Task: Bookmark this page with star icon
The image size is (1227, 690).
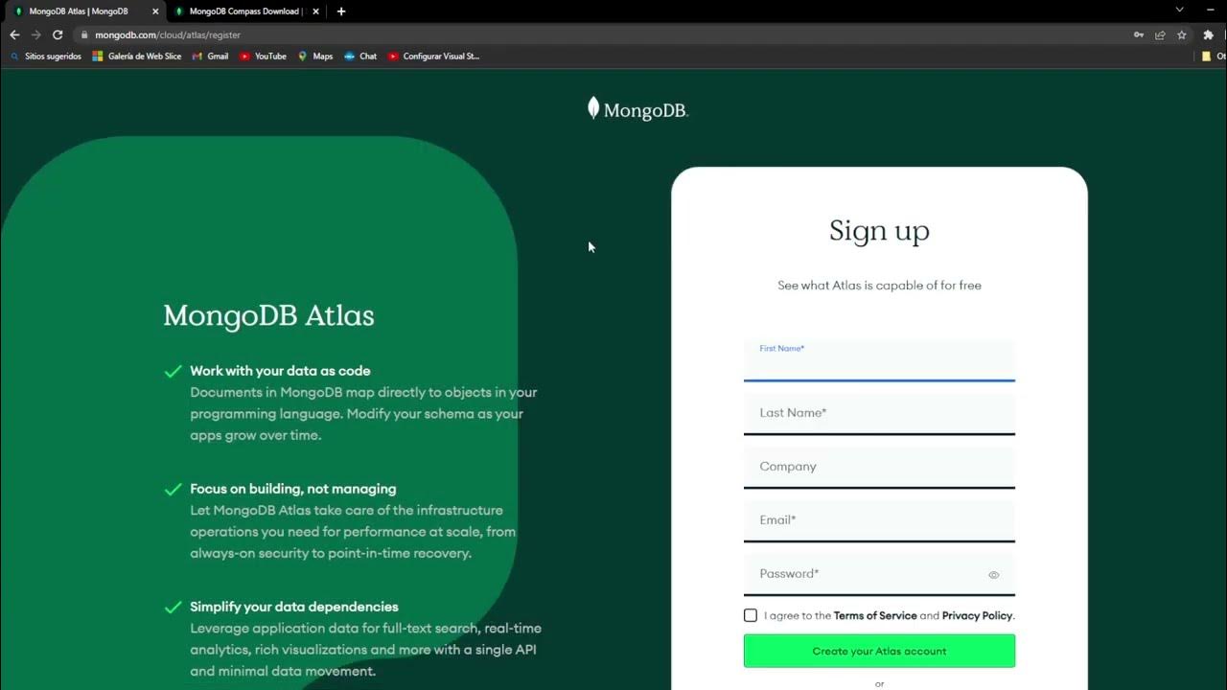Action: click(1182, 34)
